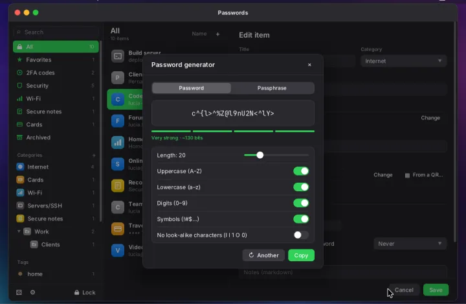
Task: Select the Servers/SSH category icon
Action: 20,205
